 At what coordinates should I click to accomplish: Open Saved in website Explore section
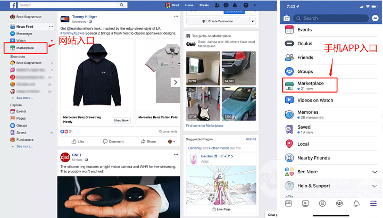point(18,132)
